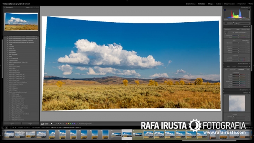Expand the Dividir tonos panel
Viewport: 254px width, 143px height.
(250, 90)
